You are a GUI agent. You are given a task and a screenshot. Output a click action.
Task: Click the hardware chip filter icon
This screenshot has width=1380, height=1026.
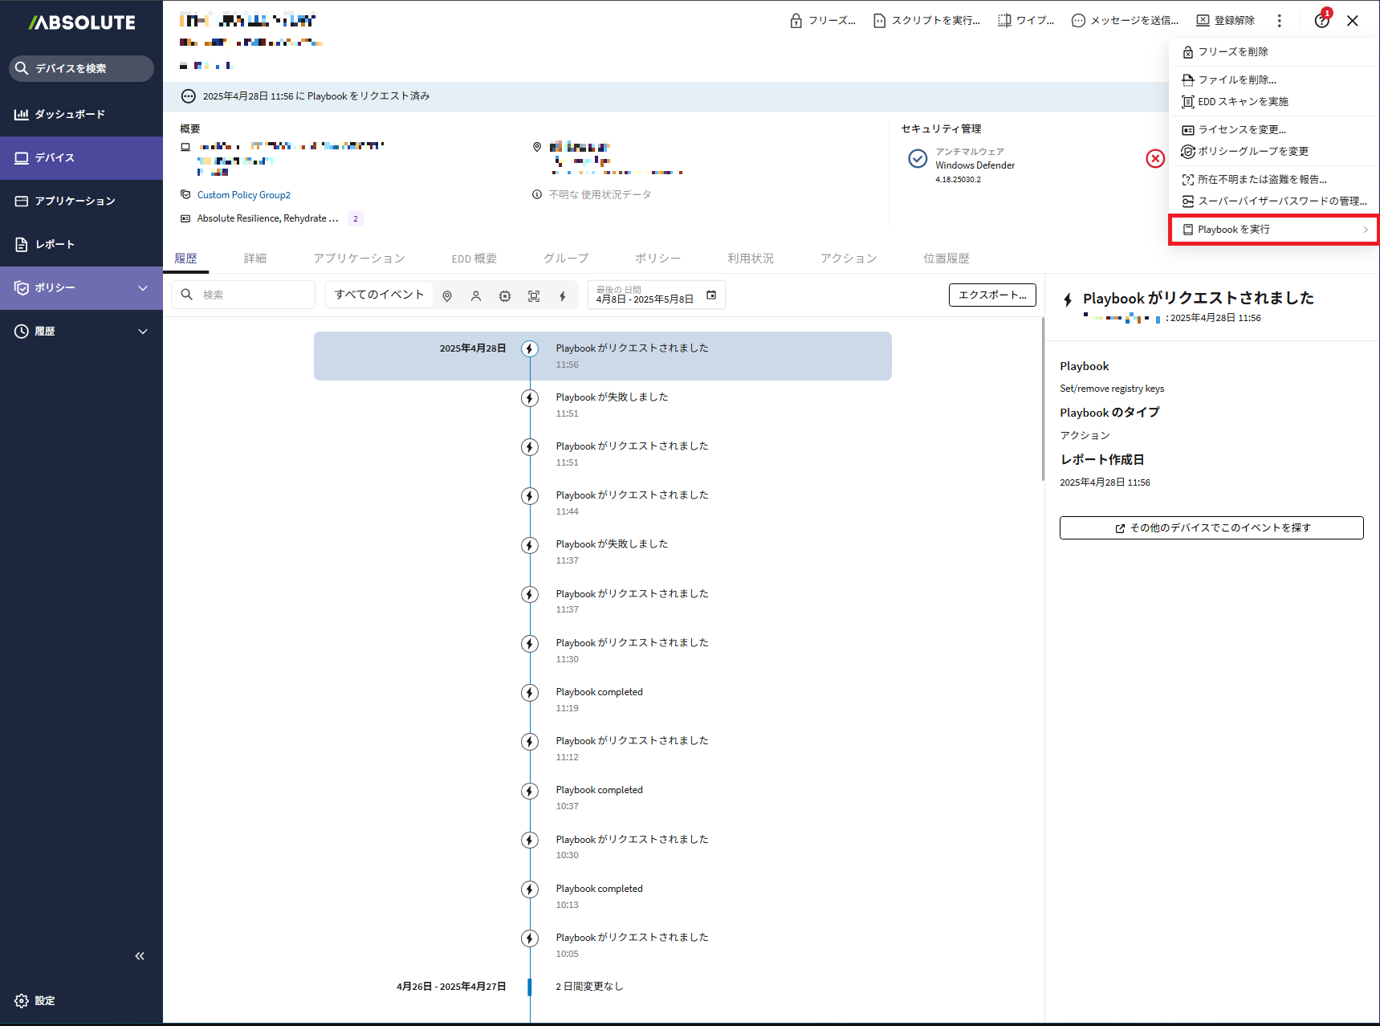pos(505,296)
